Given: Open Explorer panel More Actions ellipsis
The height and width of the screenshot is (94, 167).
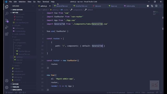Looking at the screenshot, I should pyautogui.click(x=33, y=6).
